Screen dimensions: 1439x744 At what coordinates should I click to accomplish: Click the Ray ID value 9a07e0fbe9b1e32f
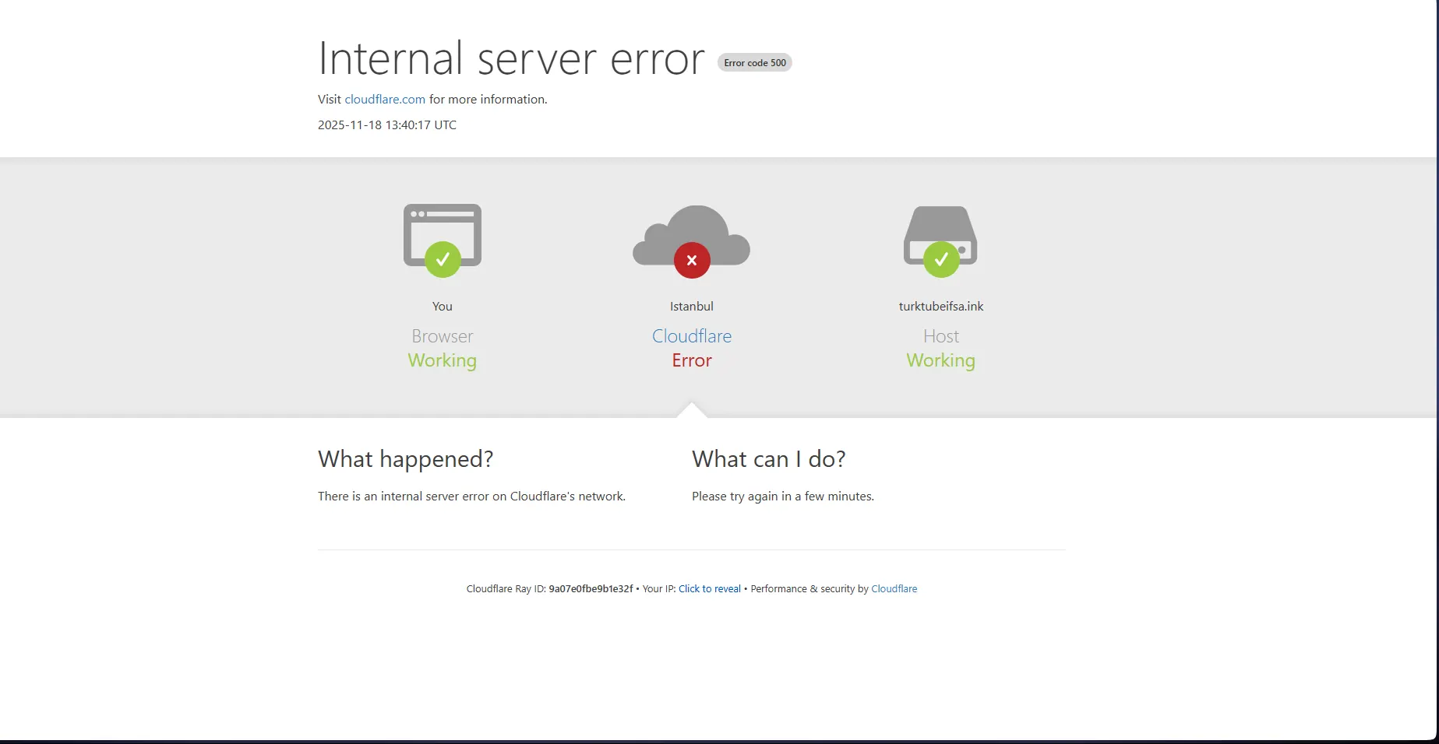tap(591, 589)
